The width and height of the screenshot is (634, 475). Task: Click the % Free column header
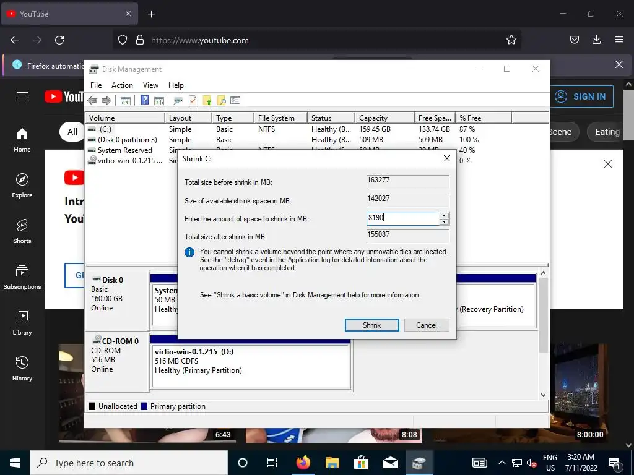coord(483,118)
